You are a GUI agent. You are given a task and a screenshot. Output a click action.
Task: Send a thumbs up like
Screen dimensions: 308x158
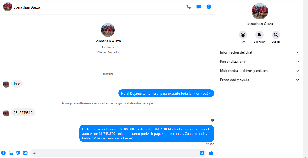pos(211,153)
